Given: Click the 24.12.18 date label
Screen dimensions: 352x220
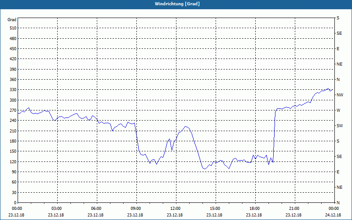Looking at the screenshot, I should 333,215.
